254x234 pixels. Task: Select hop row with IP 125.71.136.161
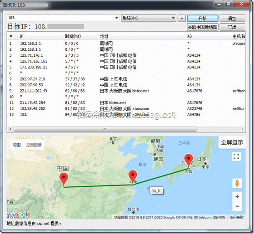[x=126, y=61]
